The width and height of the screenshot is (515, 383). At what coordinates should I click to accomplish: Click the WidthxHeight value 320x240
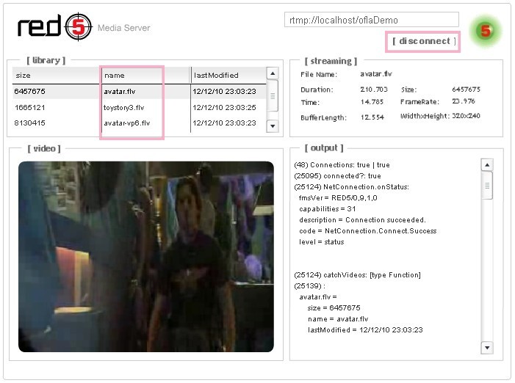click(466, 116)
